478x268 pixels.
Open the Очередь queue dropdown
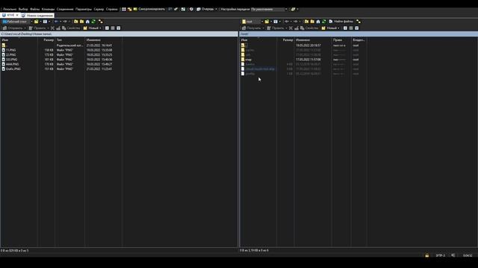tap(207, 9)
